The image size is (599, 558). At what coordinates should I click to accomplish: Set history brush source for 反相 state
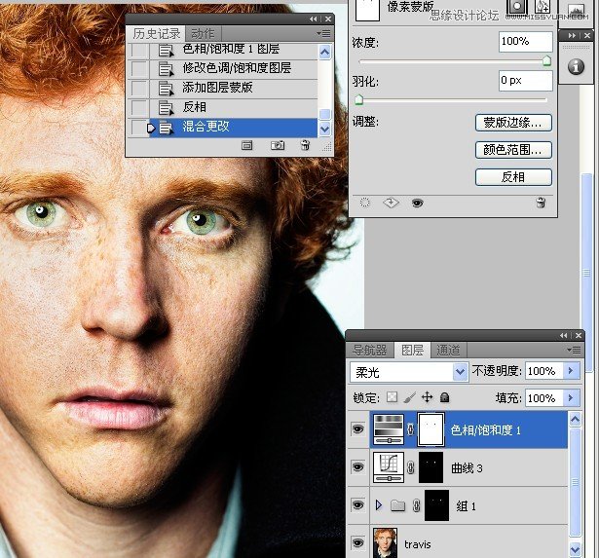click(139, 107)
